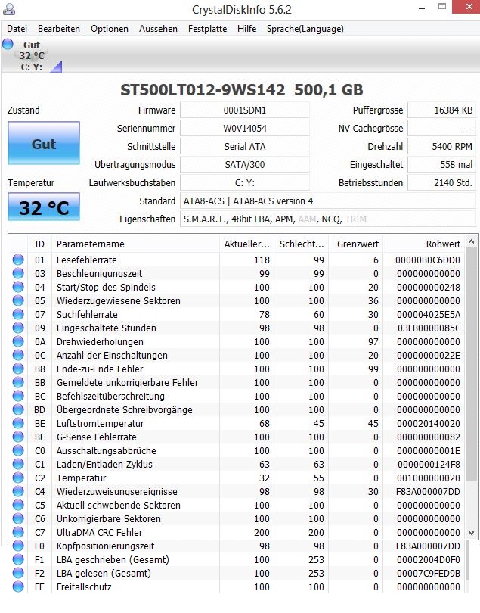Click the Eigenschaften field with S.M.A.R.T.

click(x=327, y=219)
